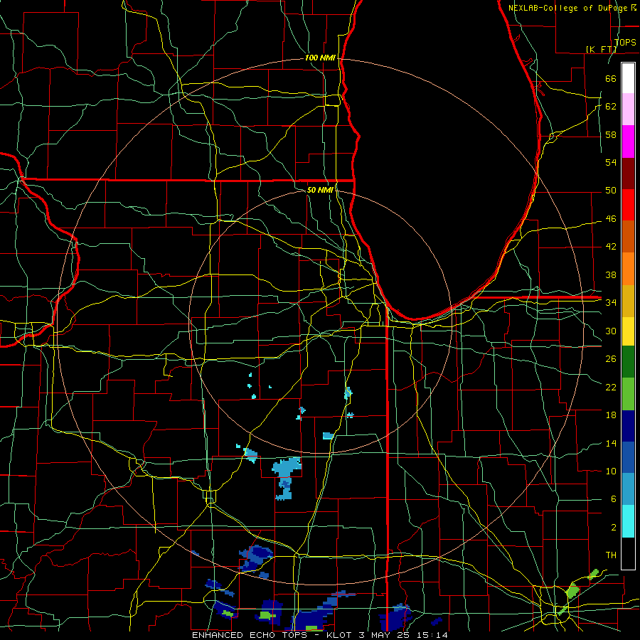Pick the medium blue legend swatch
The height and width of the screenshot is (640, 640).
click(628, 457)
